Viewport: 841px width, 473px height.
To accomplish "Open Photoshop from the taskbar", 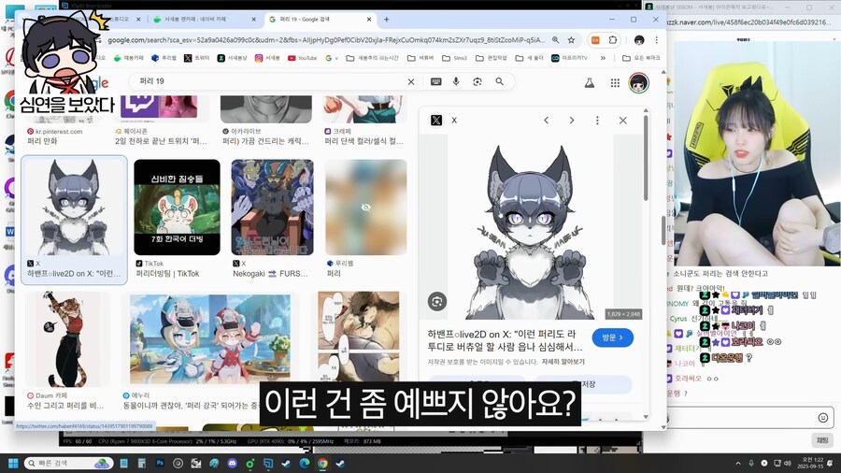I will (160, 464).
